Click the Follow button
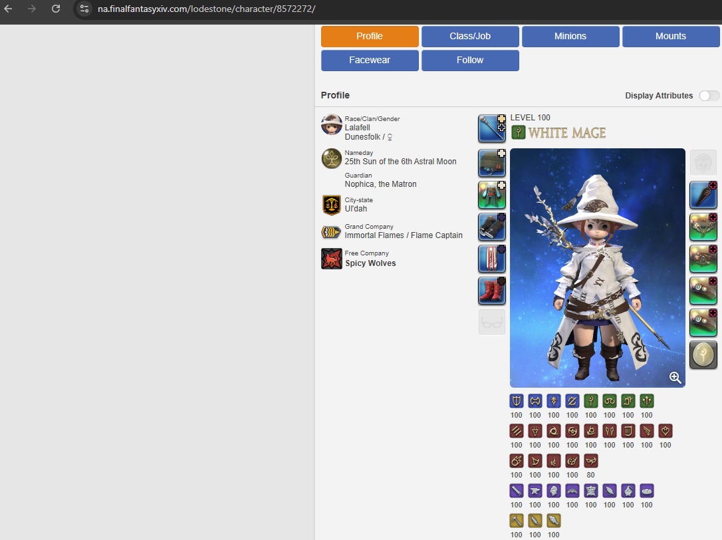The width and height of the screenshot is (722, 540). 470,61
